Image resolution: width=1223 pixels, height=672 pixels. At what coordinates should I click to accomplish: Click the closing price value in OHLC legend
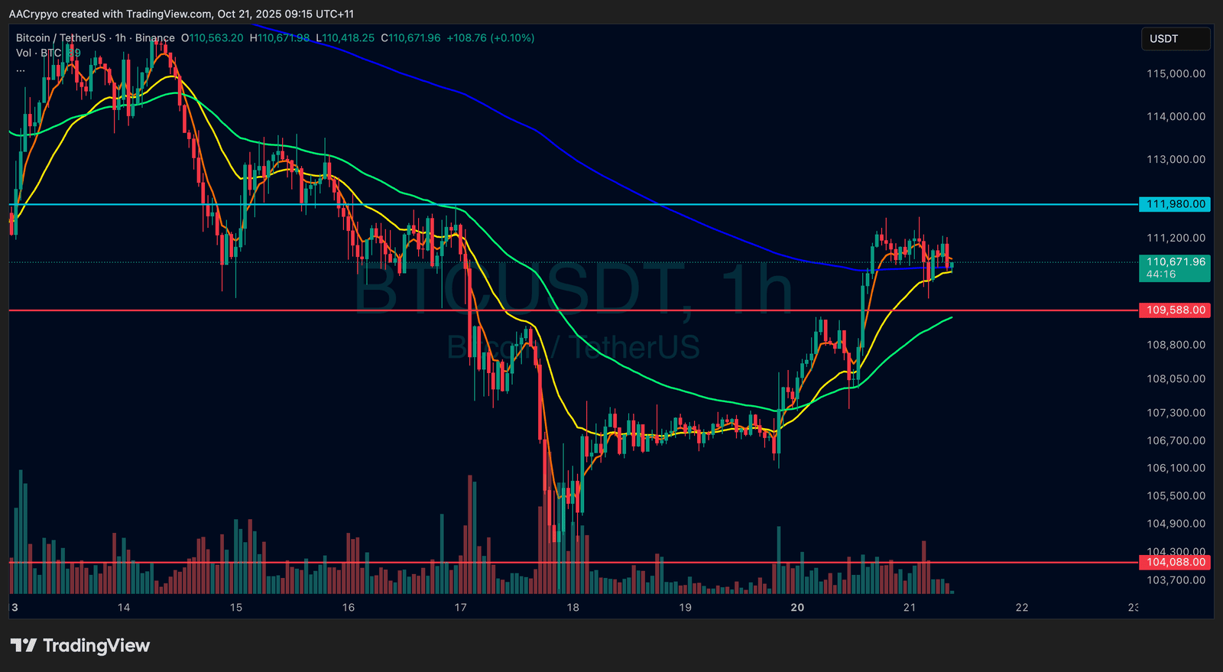tap(414, 38)
